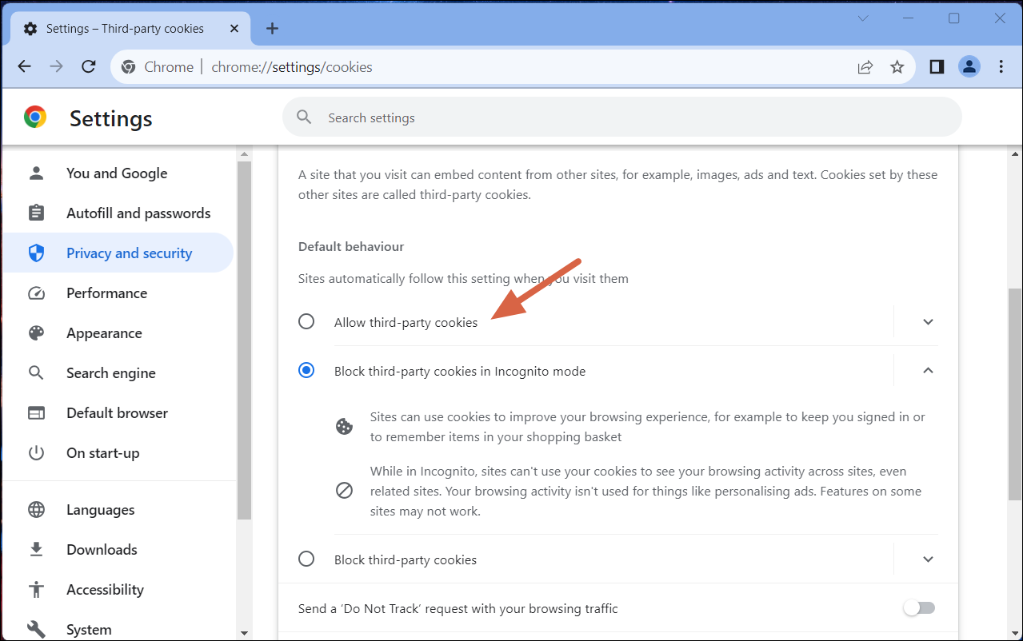Select the Search engine magnifier icon

click(x=36, y=372)
